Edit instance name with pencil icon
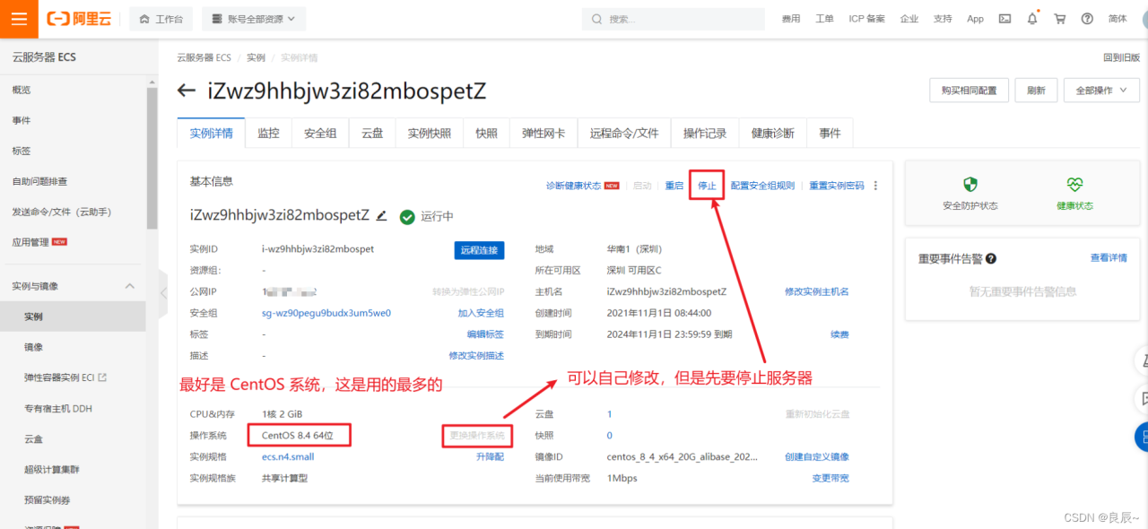Viewport: 1148px width, 529px height. click(x=382, y=216)
